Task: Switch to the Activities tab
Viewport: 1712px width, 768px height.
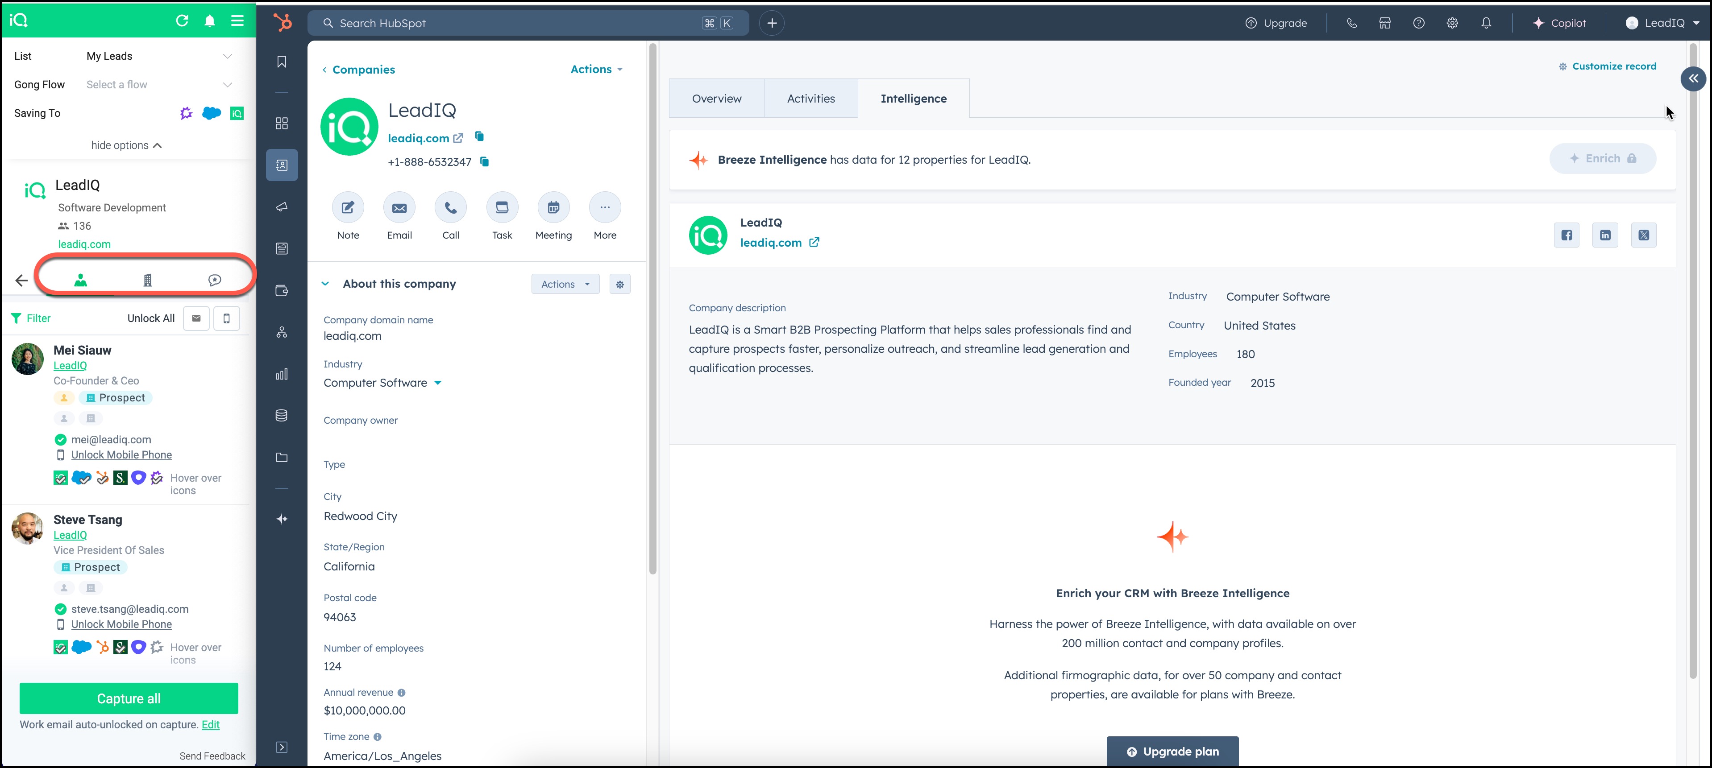Action: 811,99
